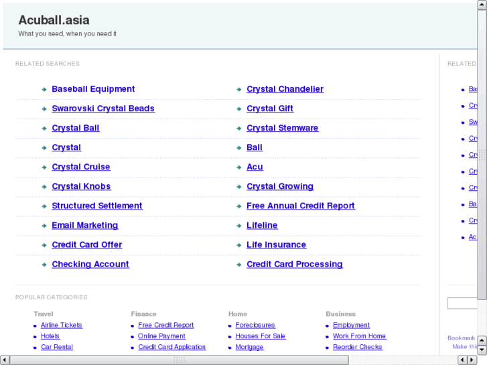Visit the Crystal Growing link

[x=280, y=186]
